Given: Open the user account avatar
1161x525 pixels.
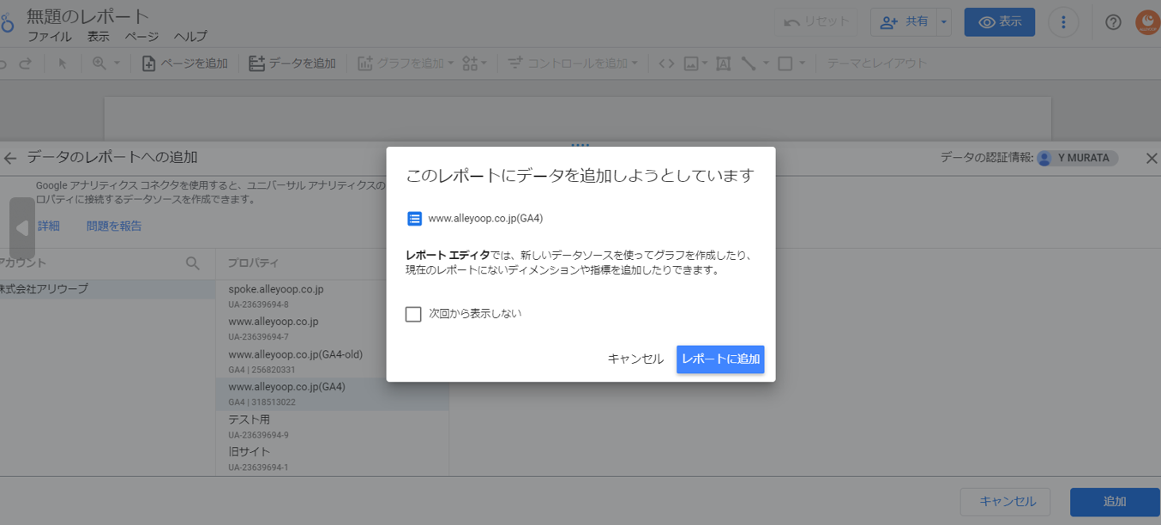Looking at the screenshot, I should coord(1148,22).
